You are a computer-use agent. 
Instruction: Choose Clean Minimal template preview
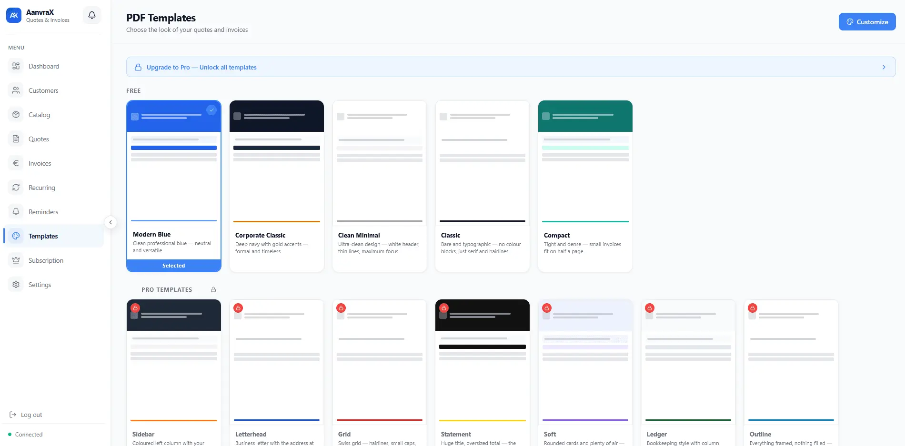(x=380, y=164)
